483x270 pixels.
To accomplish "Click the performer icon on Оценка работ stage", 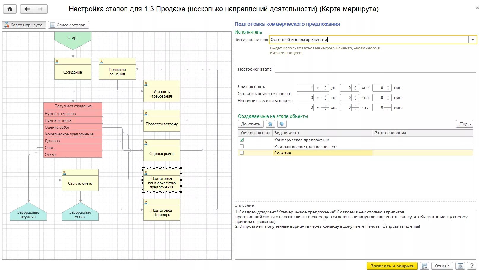I will (x=146, y=143).
